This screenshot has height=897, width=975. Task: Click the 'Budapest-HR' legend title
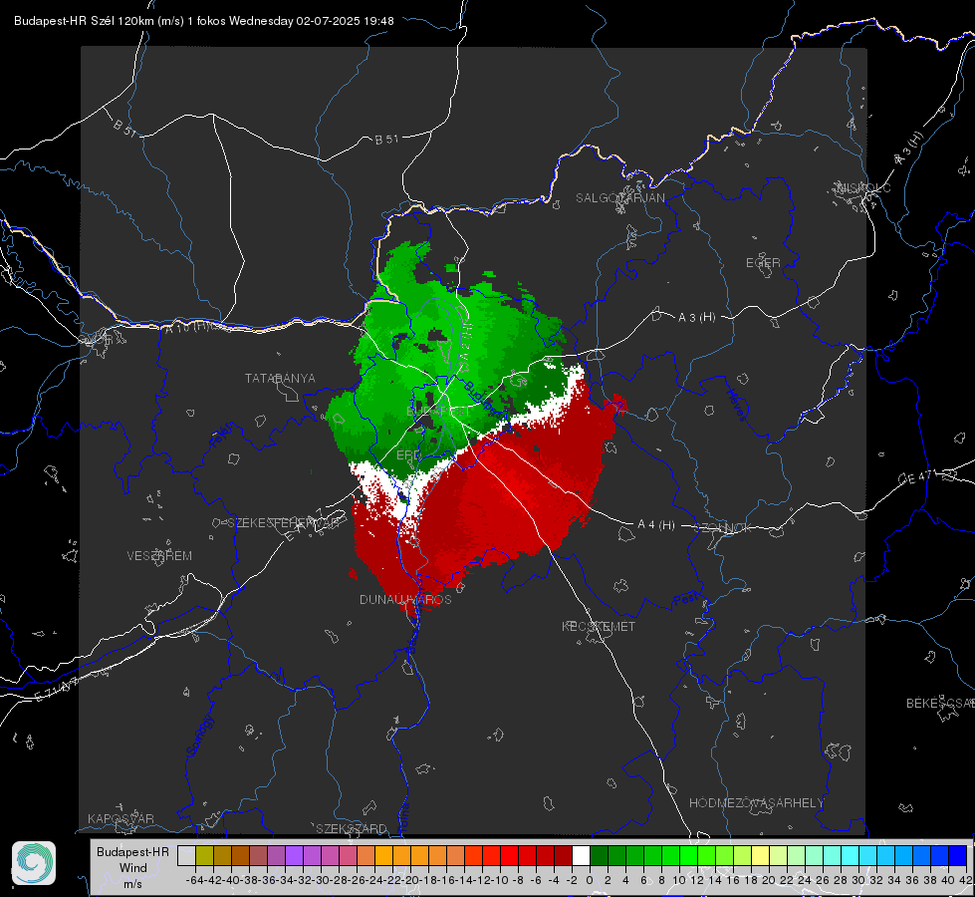pyautogui.click(x=133, y=851)
